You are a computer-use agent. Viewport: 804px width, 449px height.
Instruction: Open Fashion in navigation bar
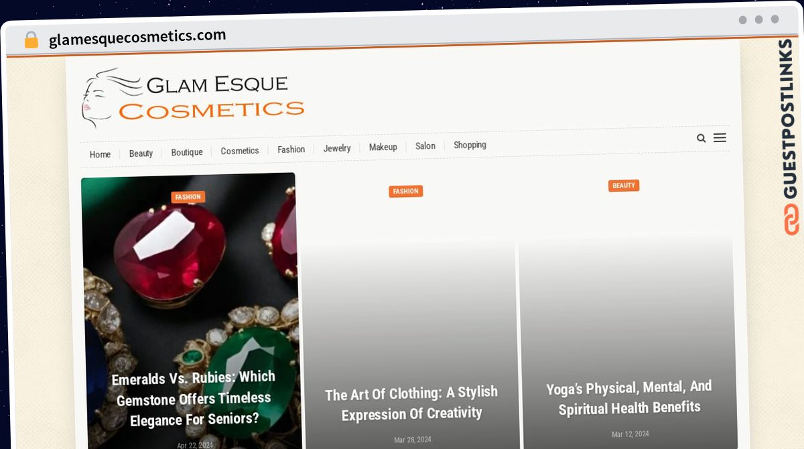[x=291, y=149]
